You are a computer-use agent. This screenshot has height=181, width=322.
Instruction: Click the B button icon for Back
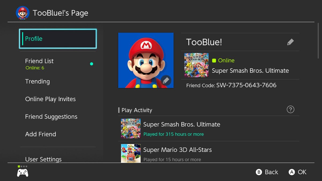tap(259, 172)
